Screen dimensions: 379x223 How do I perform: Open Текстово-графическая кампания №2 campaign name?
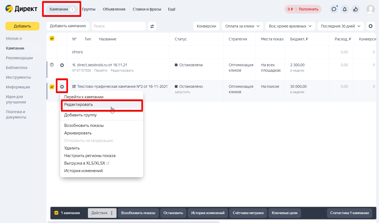tap(122, 86)
